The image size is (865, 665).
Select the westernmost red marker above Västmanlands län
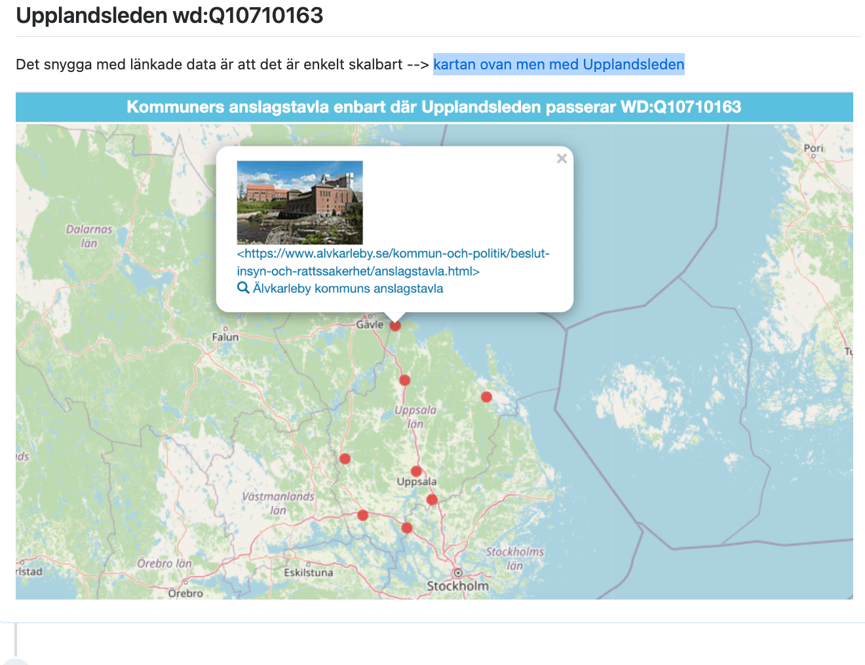point(345,459)
